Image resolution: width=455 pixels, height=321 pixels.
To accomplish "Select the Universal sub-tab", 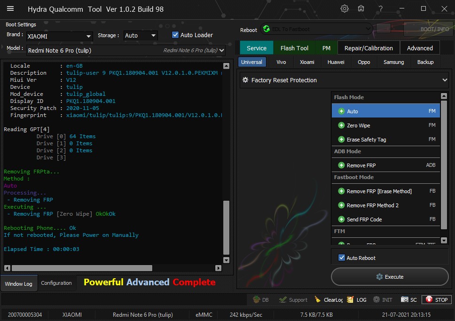I will tap(251, 62).
